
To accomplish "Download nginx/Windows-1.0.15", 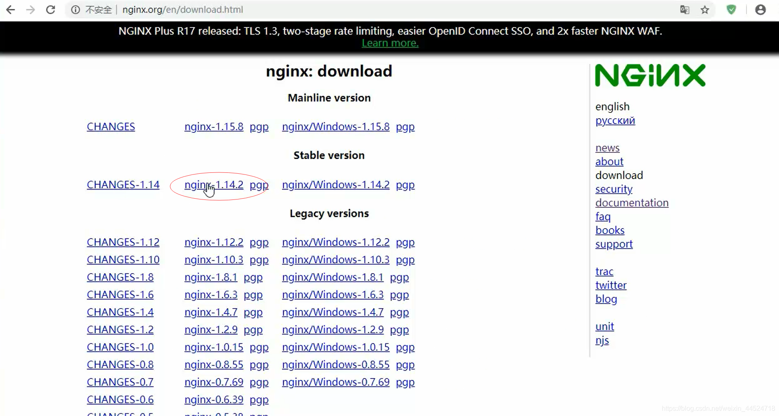I will click(336, 347).
